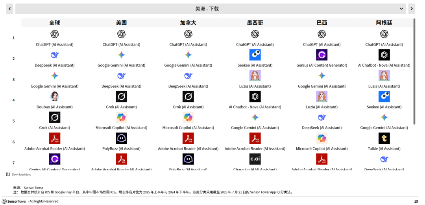This screenshot has width=425, height=205.
Task: Click DeepSeek whale icon in 全球 column
Action: (55, 55)
